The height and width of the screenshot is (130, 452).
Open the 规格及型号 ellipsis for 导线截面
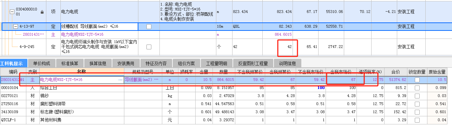157,80
